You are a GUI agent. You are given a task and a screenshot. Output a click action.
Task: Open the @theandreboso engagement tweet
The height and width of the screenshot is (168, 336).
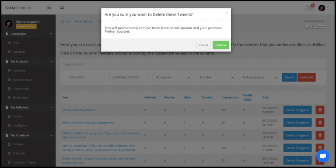point(88,123)
